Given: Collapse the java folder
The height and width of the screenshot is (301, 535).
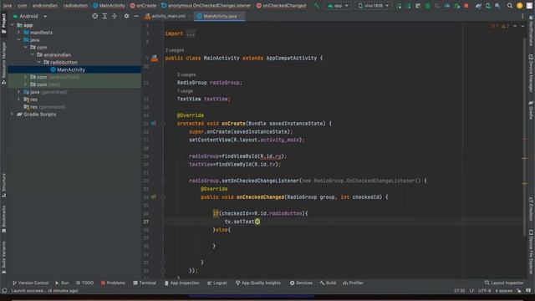Looking at the screenshot, I should point(18,40).
